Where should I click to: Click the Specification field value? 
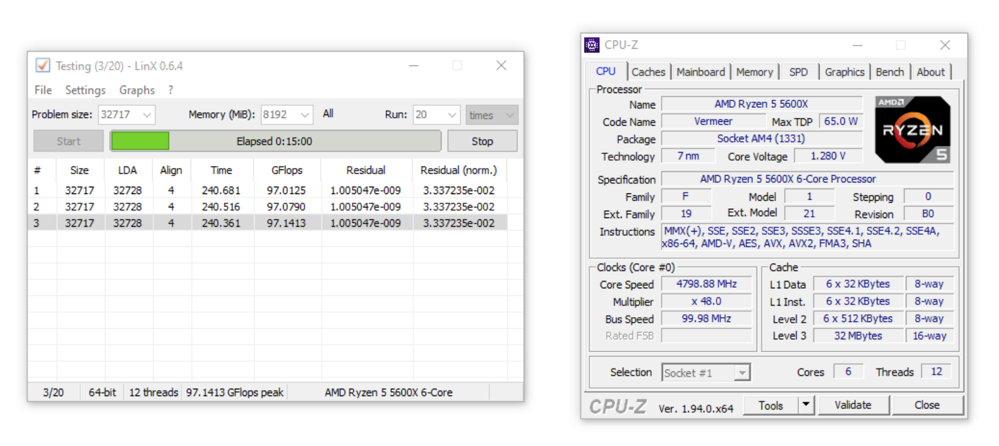click(x=807, y=179)
